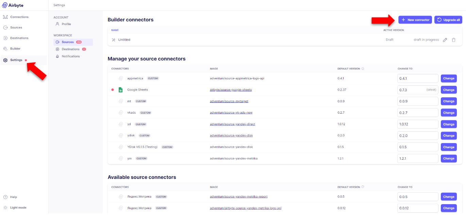Click the ym connector icon
The image size is (466, 215).
click(120, 158)
